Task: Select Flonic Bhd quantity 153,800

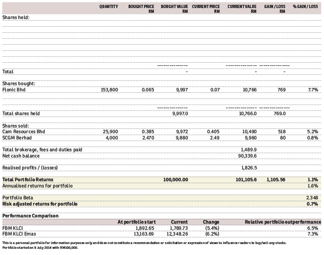Action: pos(110,89)
